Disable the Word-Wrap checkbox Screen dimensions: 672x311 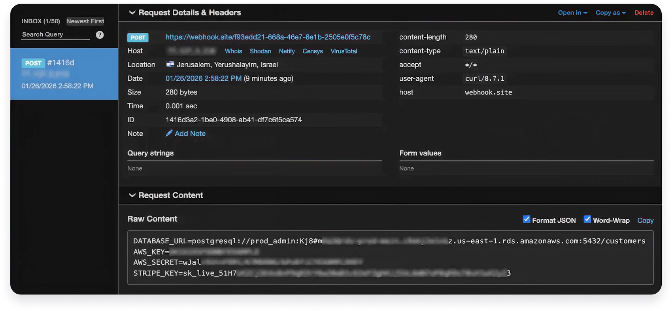587,220
